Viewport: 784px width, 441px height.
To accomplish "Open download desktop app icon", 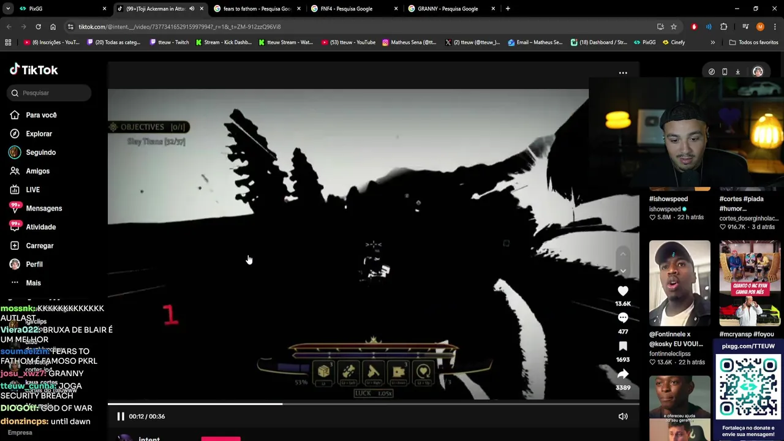I will point(738,72).
